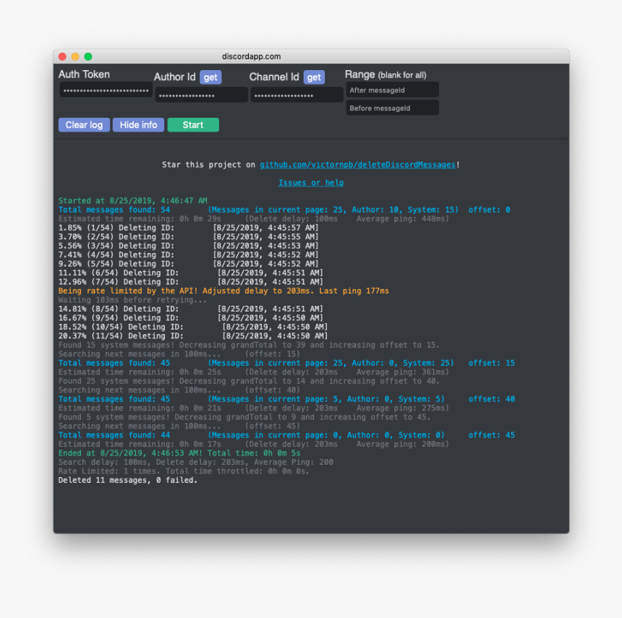Click the '11.11% (6/54) Deleting ID' log line
The height and width of the screenshot is (618, 622).
pos(191,272)
